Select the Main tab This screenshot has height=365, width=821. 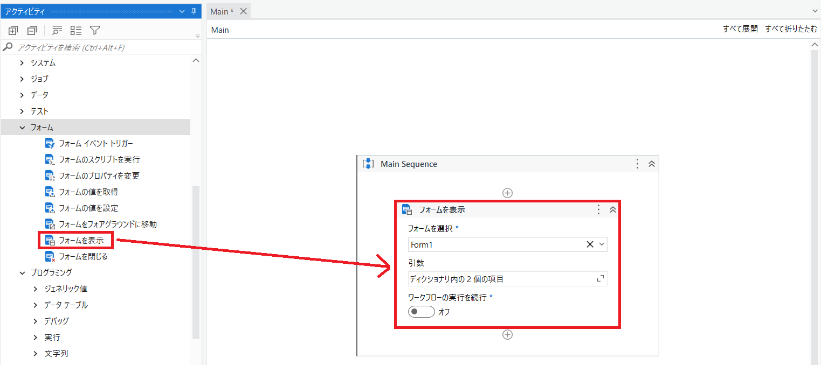[x=220, y=11]
